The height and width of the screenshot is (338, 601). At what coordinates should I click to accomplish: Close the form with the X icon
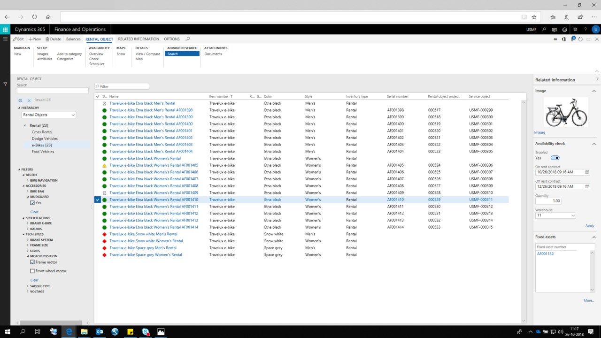point(596,39)
